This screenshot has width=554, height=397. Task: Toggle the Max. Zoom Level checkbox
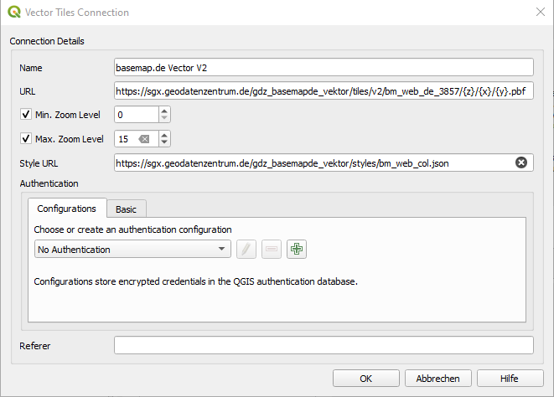pyautogui.click(x=26, y=138)
